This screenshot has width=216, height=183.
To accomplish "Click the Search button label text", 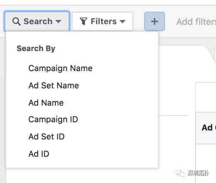I will [x=38, y=21].
